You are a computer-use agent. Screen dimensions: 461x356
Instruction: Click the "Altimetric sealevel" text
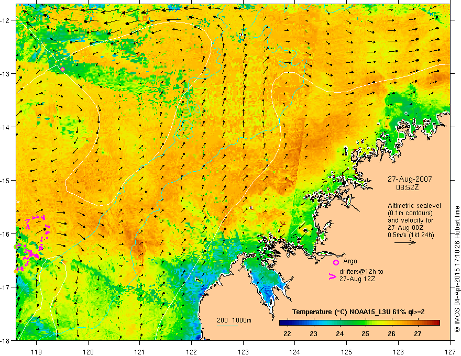(x=414, y=206)
